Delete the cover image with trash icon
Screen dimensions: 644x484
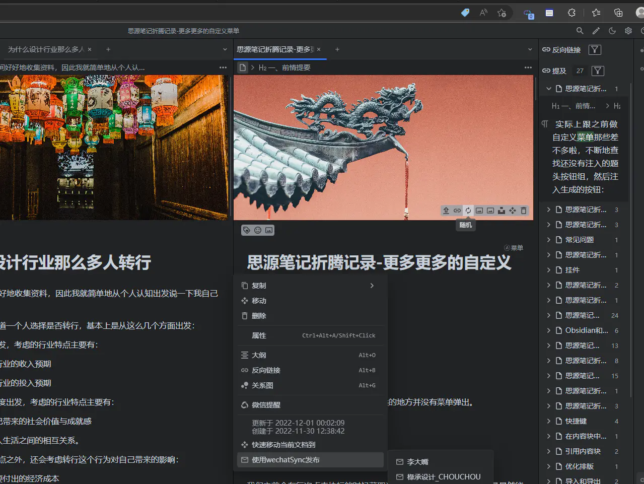523,211
